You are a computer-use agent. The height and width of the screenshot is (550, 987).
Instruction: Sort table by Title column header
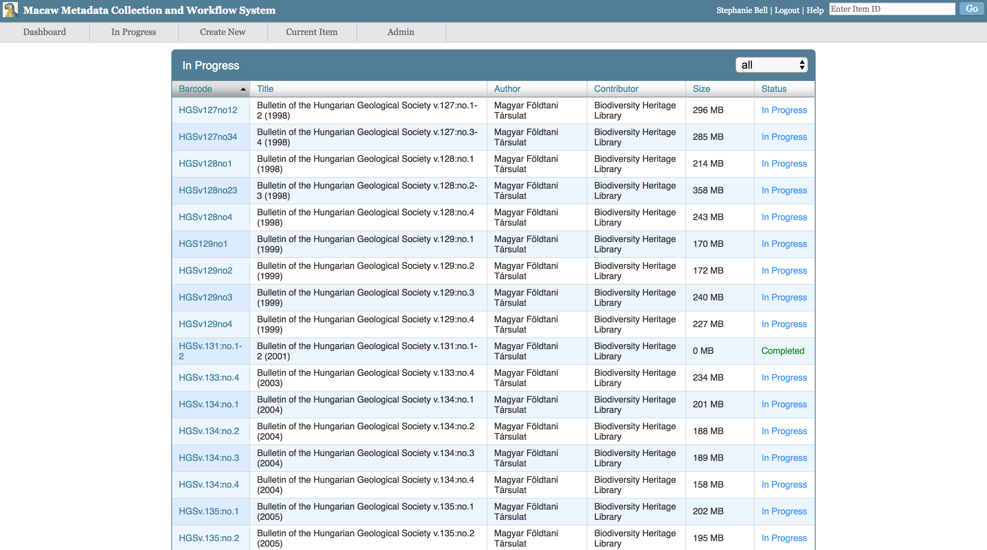(265, 89)
